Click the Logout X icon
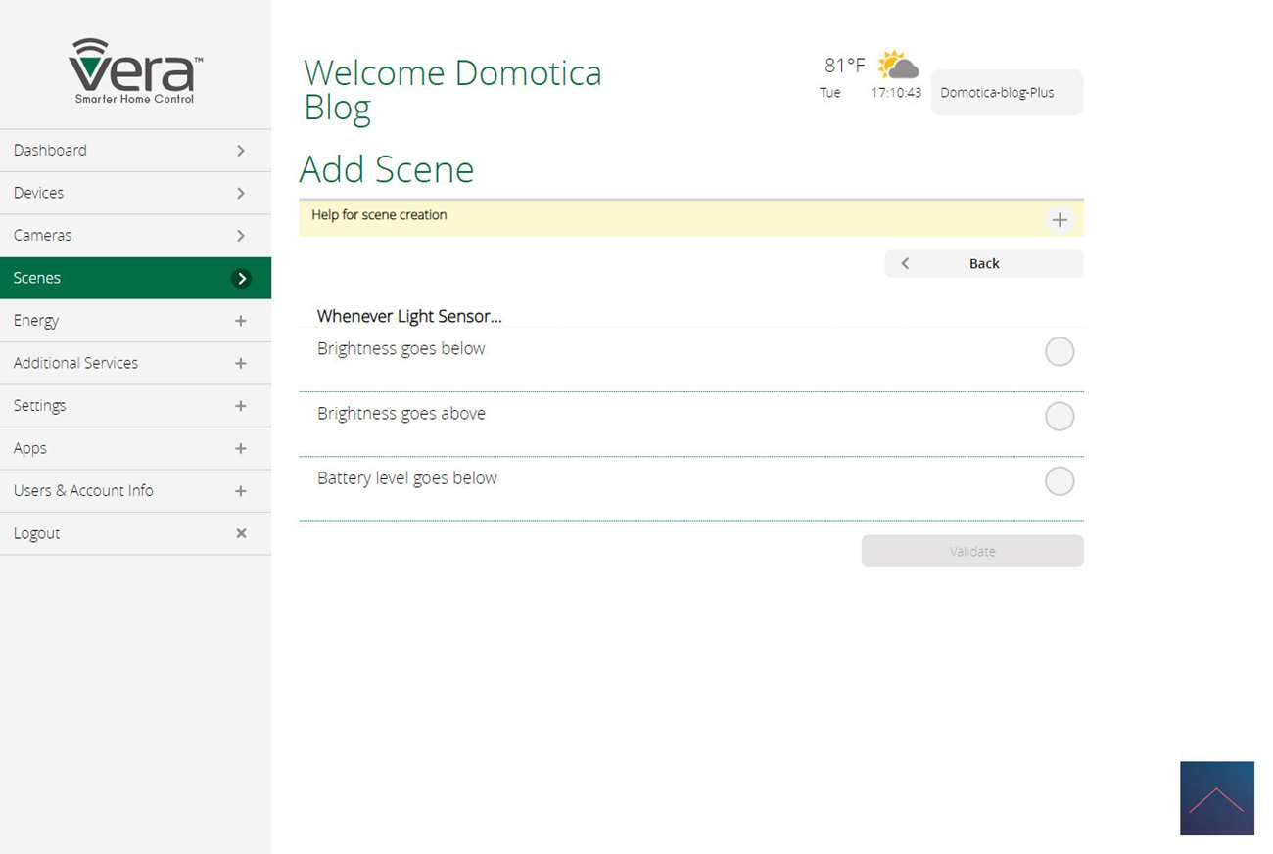Viewport: 1273px width, 854px height. tap(241, 533)
